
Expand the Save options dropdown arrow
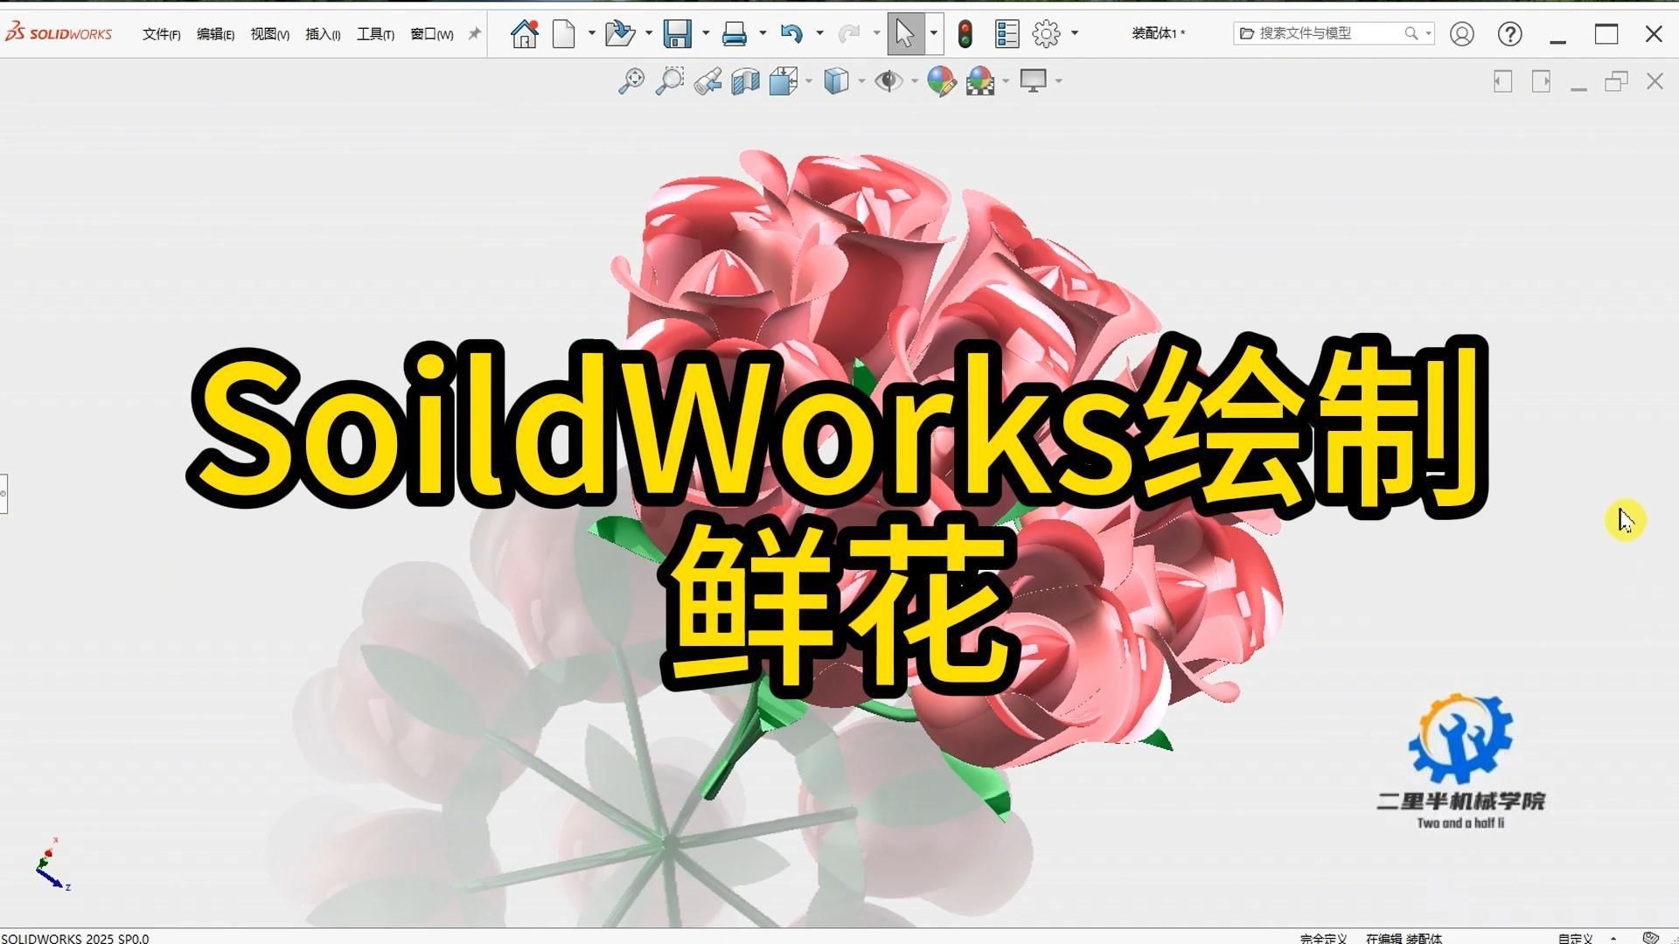point(706,33)
